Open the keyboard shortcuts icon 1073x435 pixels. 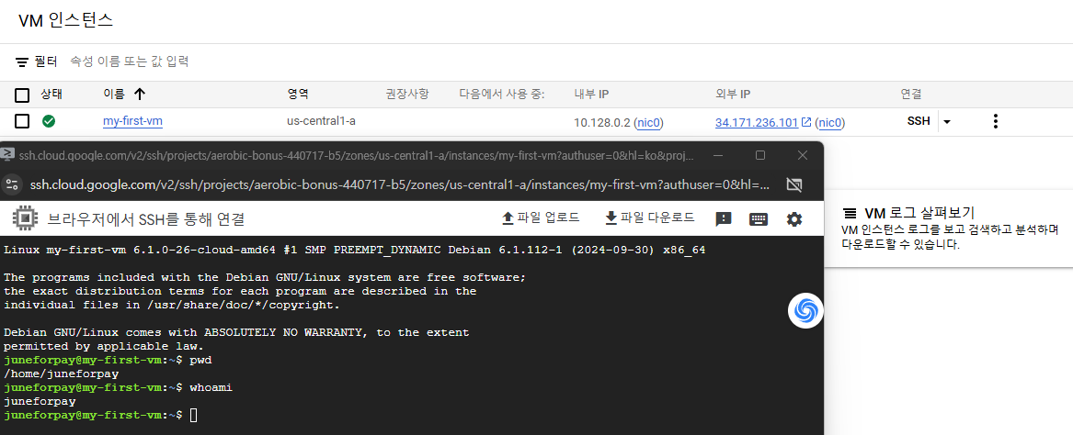click(759, 218)
